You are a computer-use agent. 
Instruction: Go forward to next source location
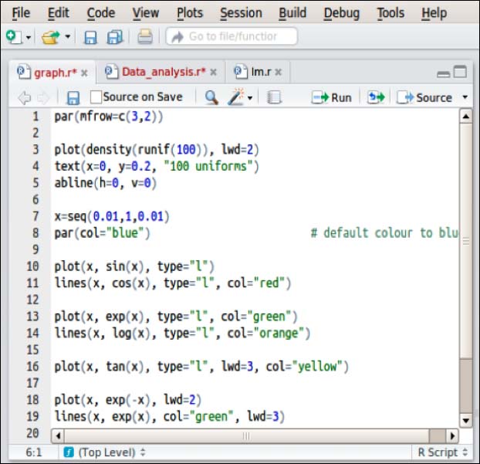pos(43,98)
